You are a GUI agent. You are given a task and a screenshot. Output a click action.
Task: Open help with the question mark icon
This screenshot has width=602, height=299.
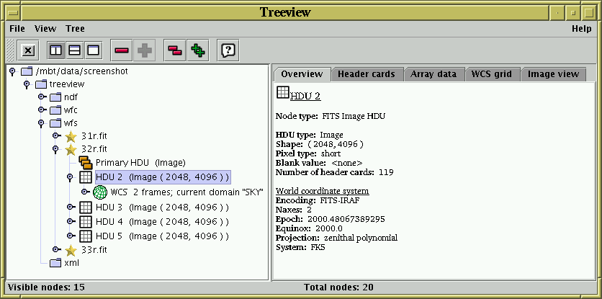click(x=228, y=50)
